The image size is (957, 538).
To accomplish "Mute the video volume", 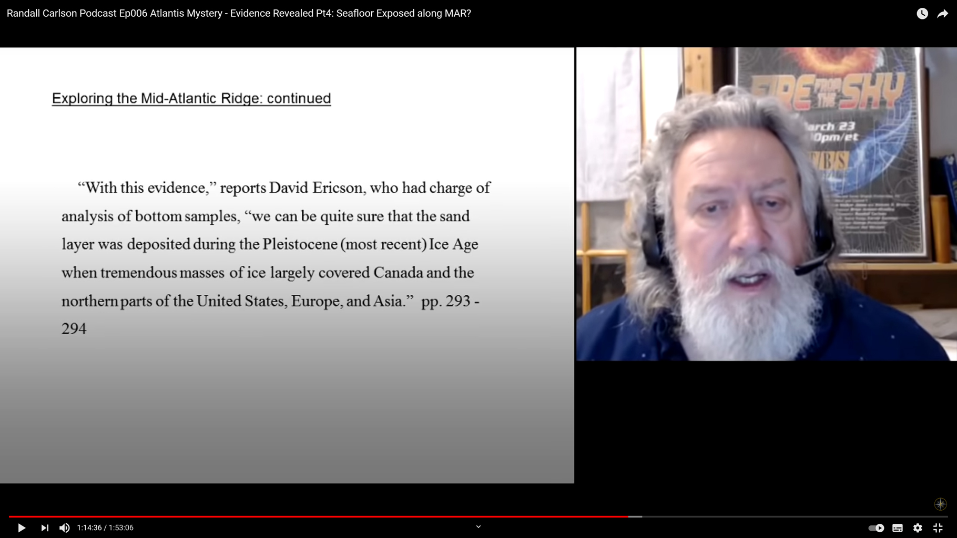I will [x=65, y=527].
